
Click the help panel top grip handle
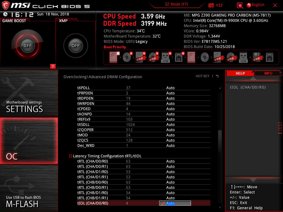(x=253, y=78)
